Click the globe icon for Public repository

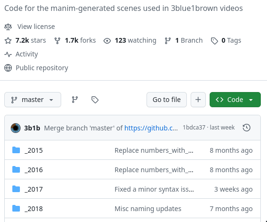8,68
